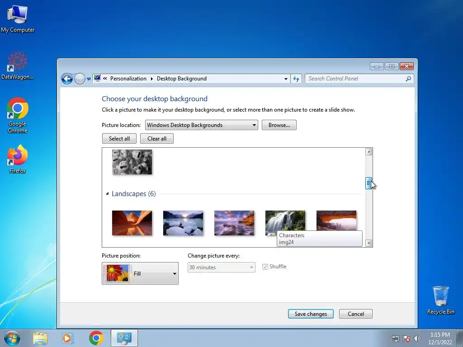Select the icy lake landscape thumbnail
This screenshot has width=463, height=347.
(x=183, y=223)
